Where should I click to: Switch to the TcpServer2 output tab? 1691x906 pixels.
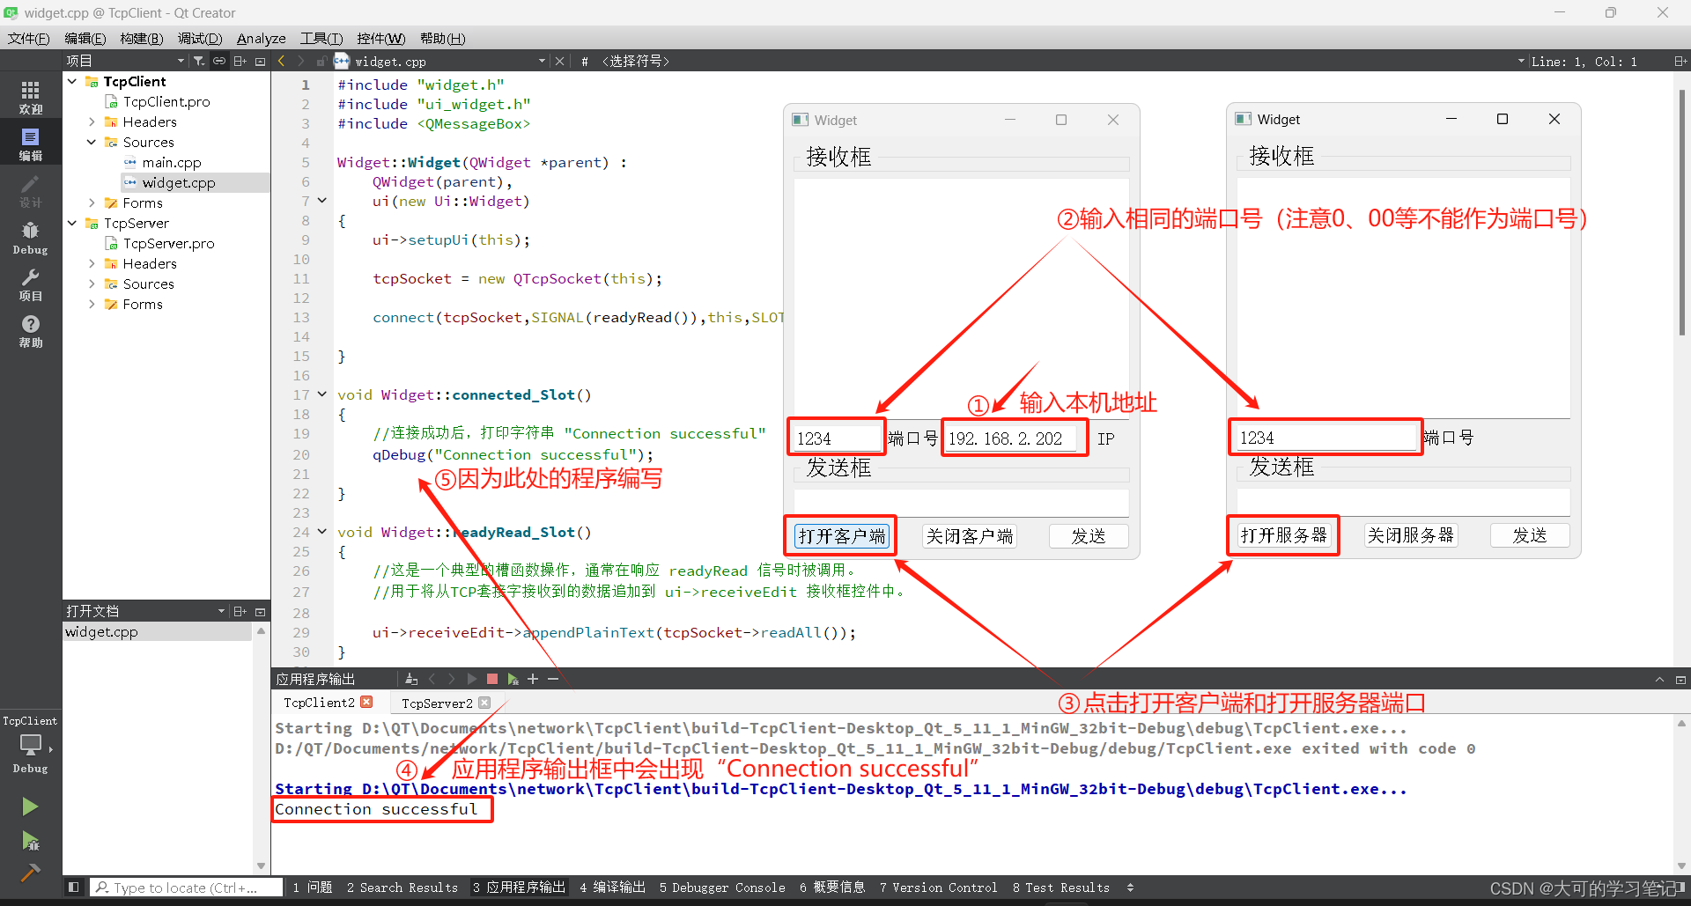pos(438,702)
